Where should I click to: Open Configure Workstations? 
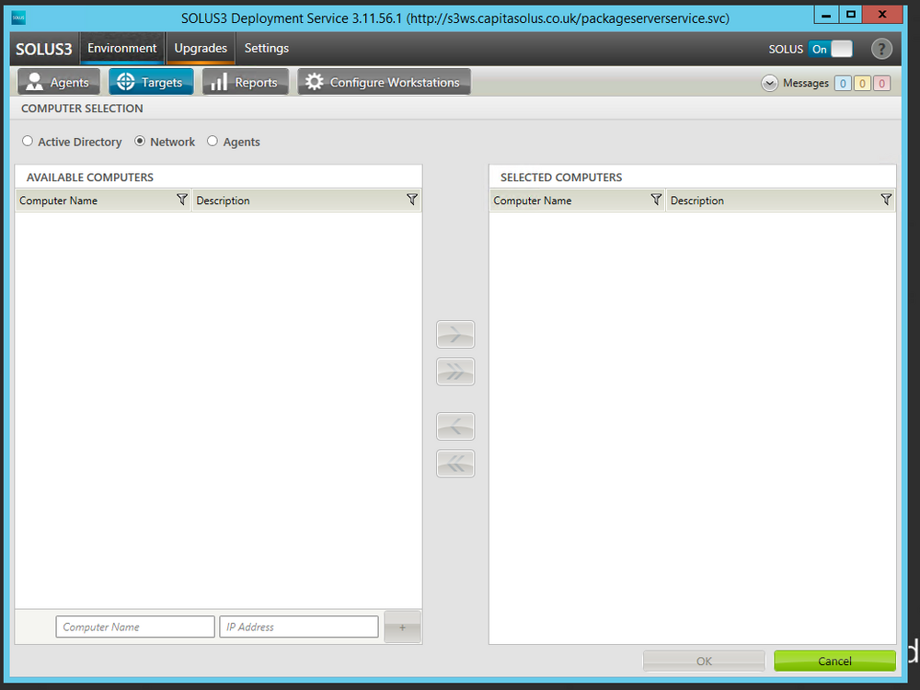(x=384, y=82)
